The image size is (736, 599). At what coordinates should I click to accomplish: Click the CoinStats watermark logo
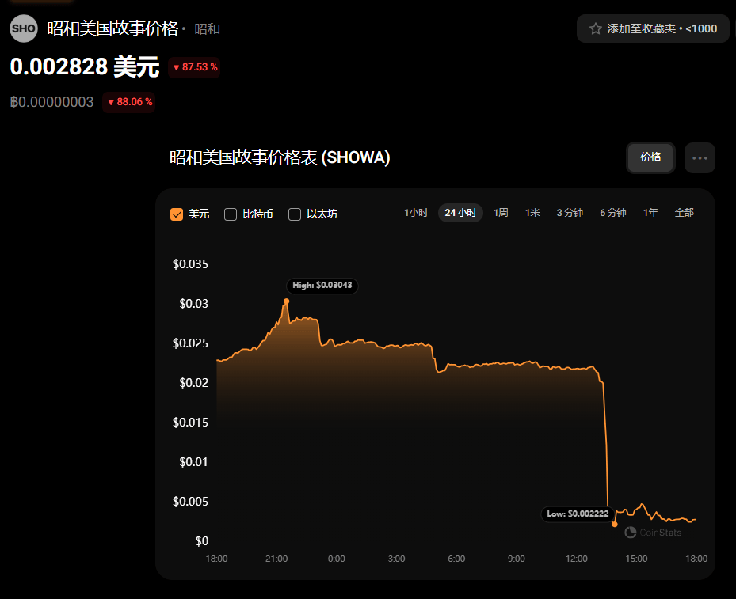click(x=653, y=533)
